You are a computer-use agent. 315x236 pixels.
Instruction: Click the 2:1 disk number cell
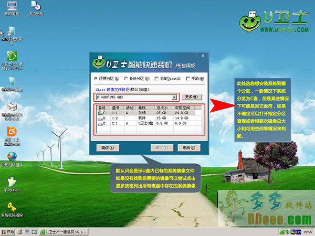(x=114, y=123)
